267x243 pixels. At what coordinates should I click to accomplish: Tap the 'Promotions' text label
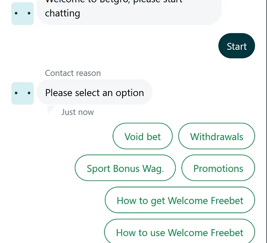click(218, 169)
